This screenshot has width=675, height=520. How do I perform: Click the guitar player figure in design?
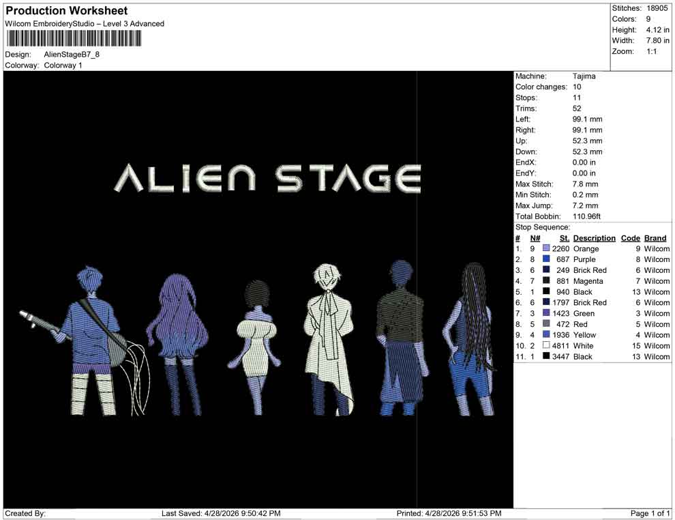[x=84, y=341]
